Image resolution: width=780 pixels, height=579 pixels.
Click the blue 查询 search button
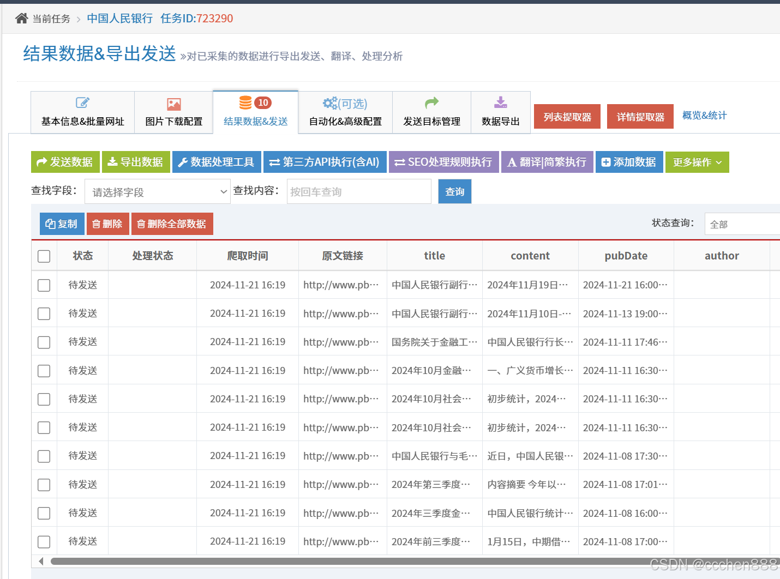[x=455, y=191]
